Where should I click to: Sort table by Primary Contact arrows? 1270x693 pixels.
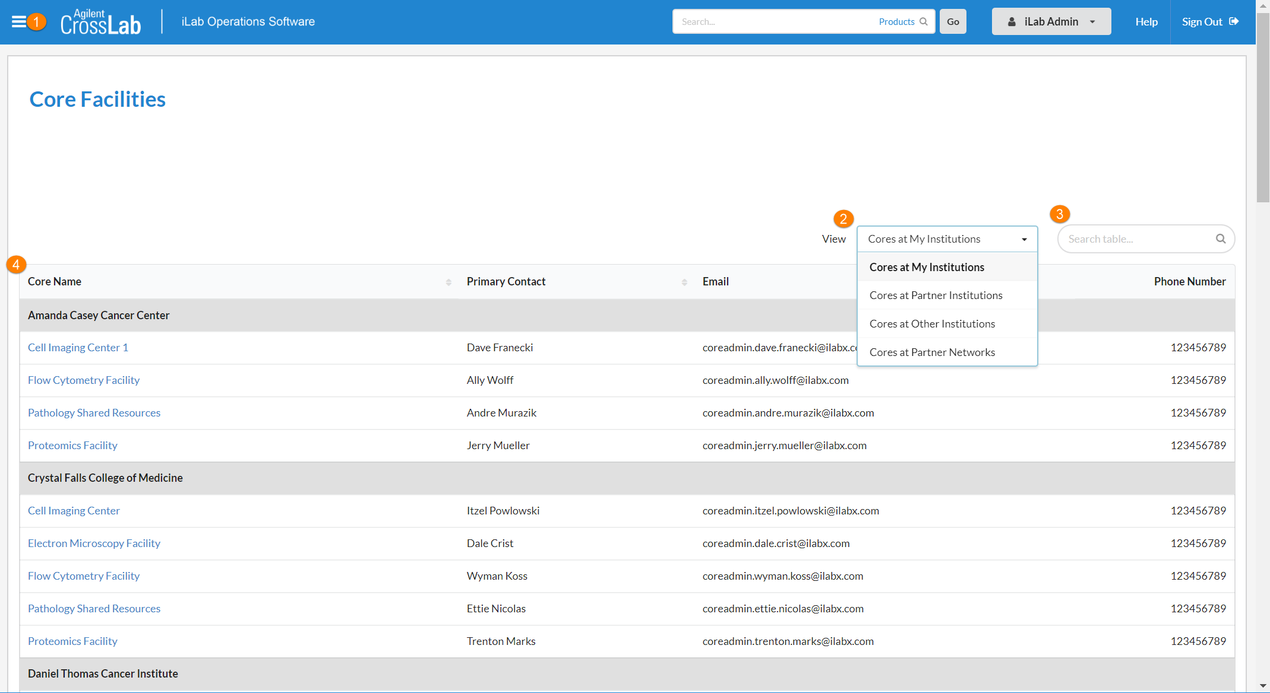pyautogui.click(x=684, y=282)
